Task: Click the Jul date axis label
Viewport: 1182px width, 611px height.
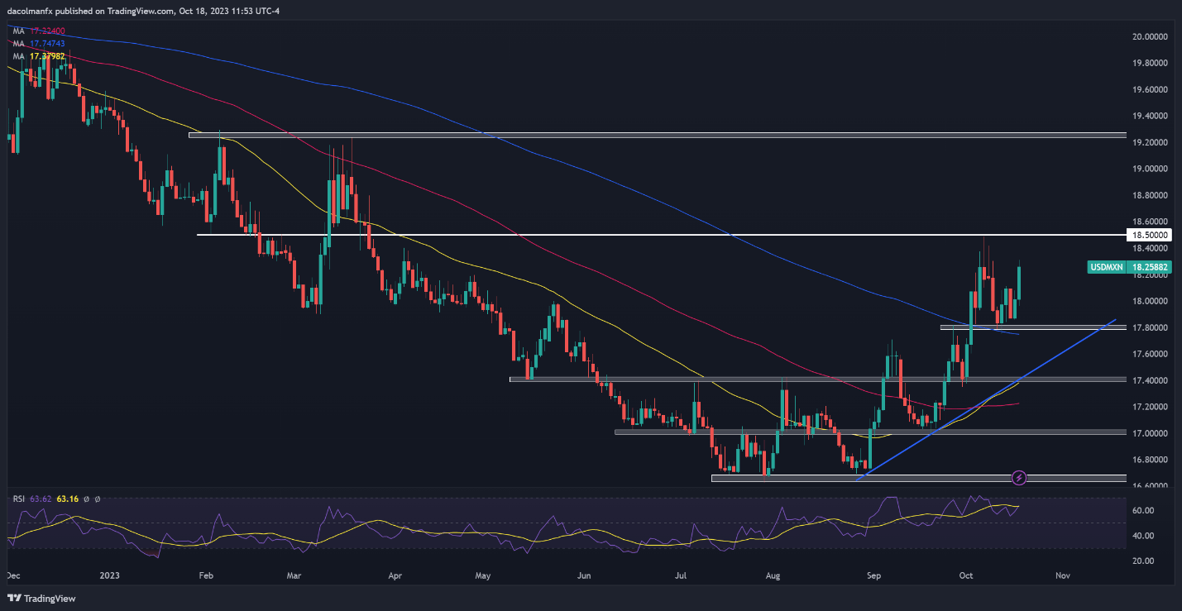Action: coord(680,575)
